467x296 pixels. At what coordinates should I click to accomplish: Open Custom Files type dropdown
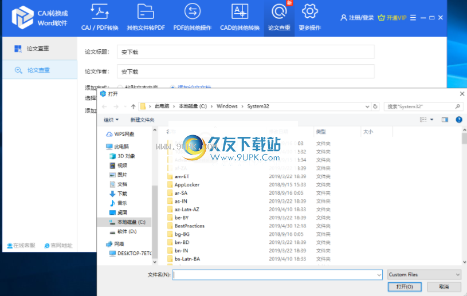pyautogui.click(x=424, y=275)
